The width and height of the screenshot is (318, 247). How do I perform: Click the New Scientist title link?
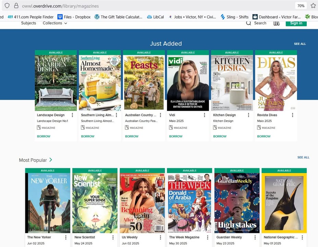85,237
